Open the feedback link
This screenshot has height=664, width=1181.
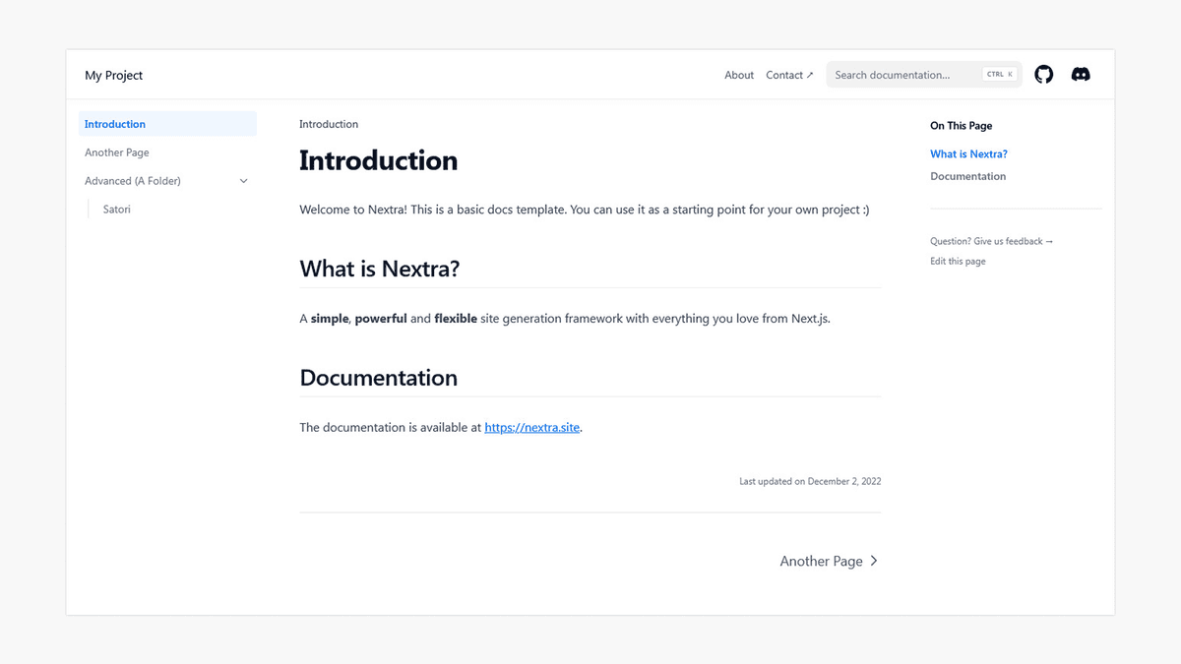point(992,241)
